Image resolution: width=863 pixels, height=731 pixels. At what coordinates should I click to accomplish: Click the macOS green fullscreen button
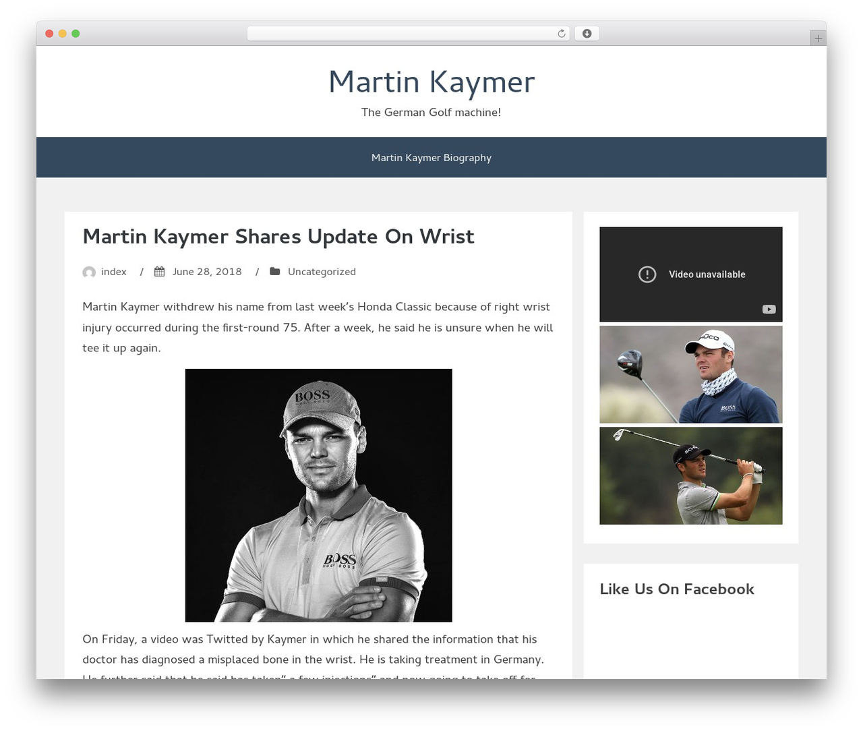76,34
